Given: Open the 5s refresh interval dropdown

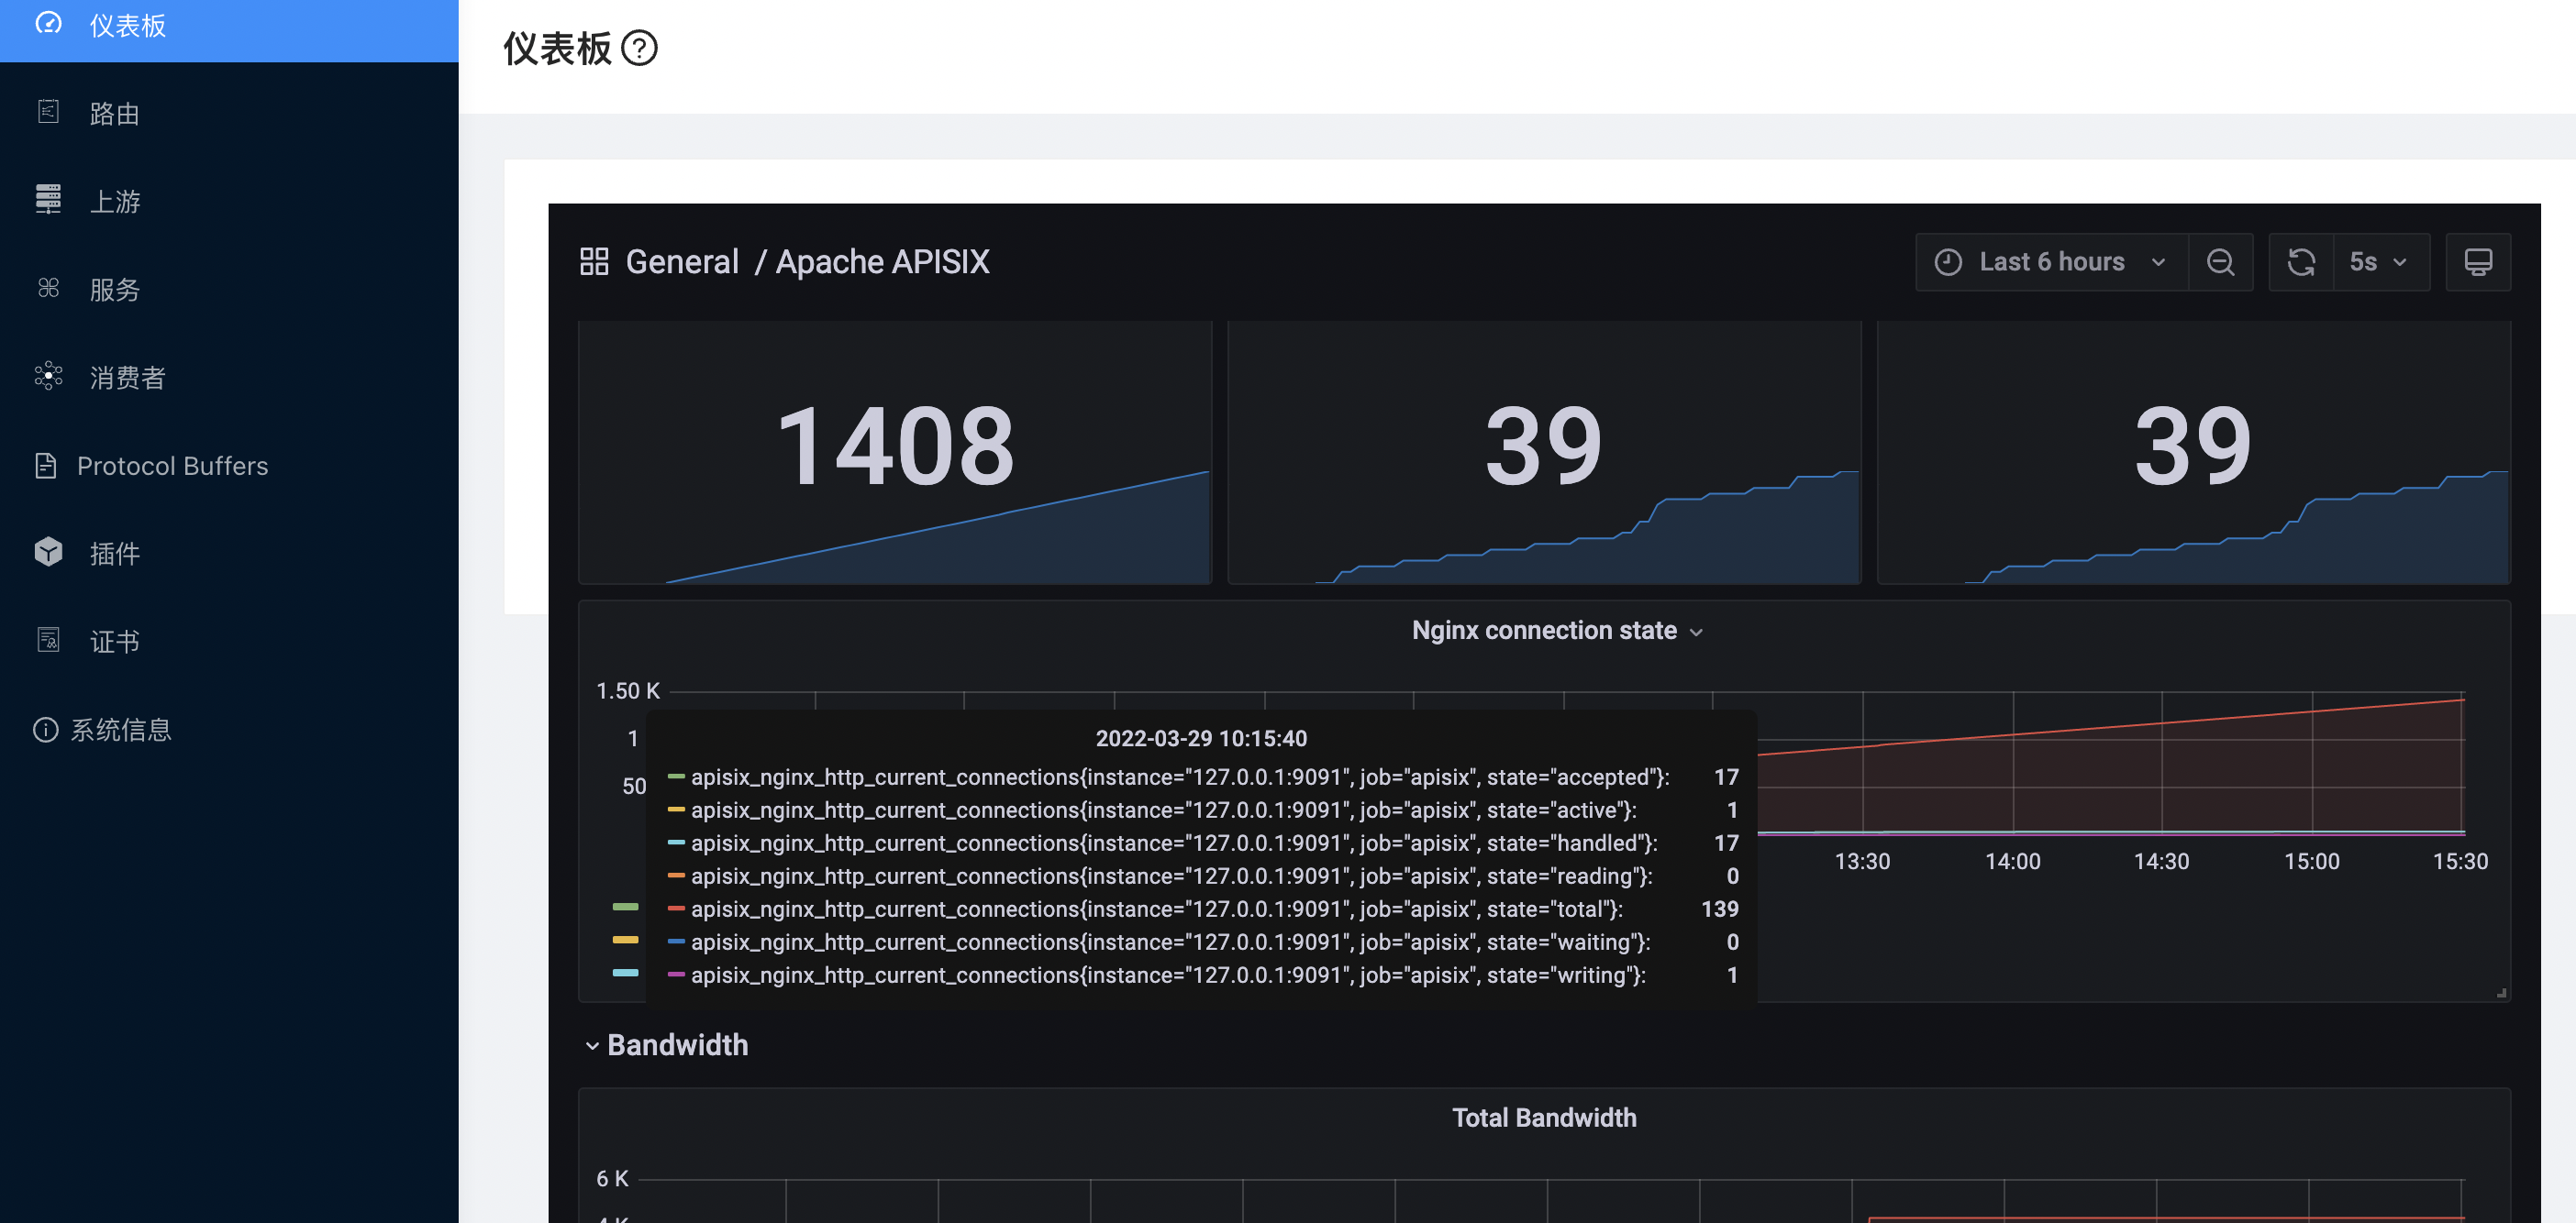Looking at the screenshot, I should coord(2381,262).
